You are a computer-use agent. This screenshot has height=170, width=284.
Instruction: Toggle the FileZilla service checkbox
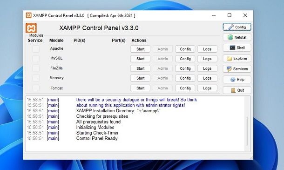tap(36, 68)
